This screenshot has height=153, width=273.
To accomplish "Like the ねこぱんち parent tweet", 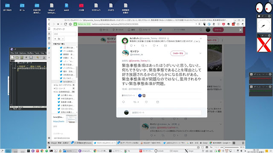I will (154, 45).
